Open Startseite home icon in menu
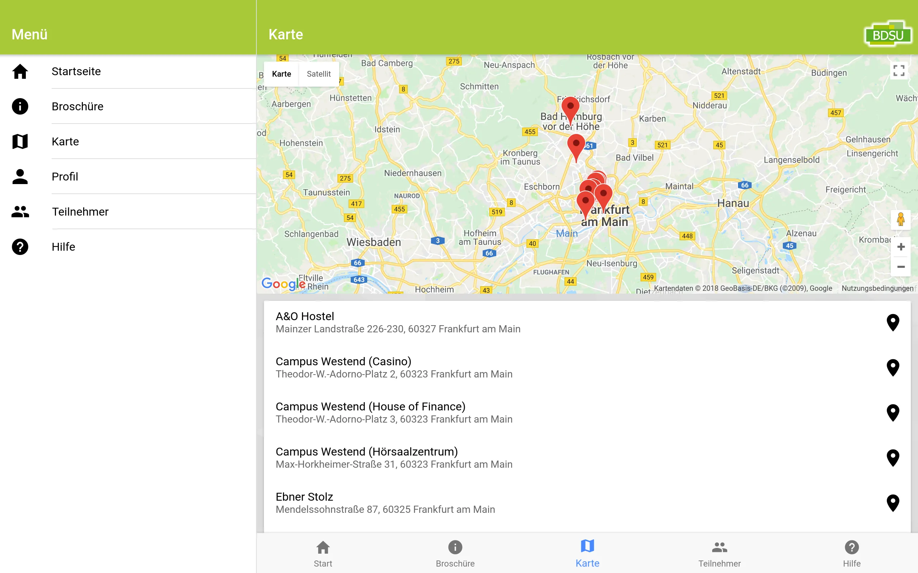 pyautogui.click(x=20, y=71)
